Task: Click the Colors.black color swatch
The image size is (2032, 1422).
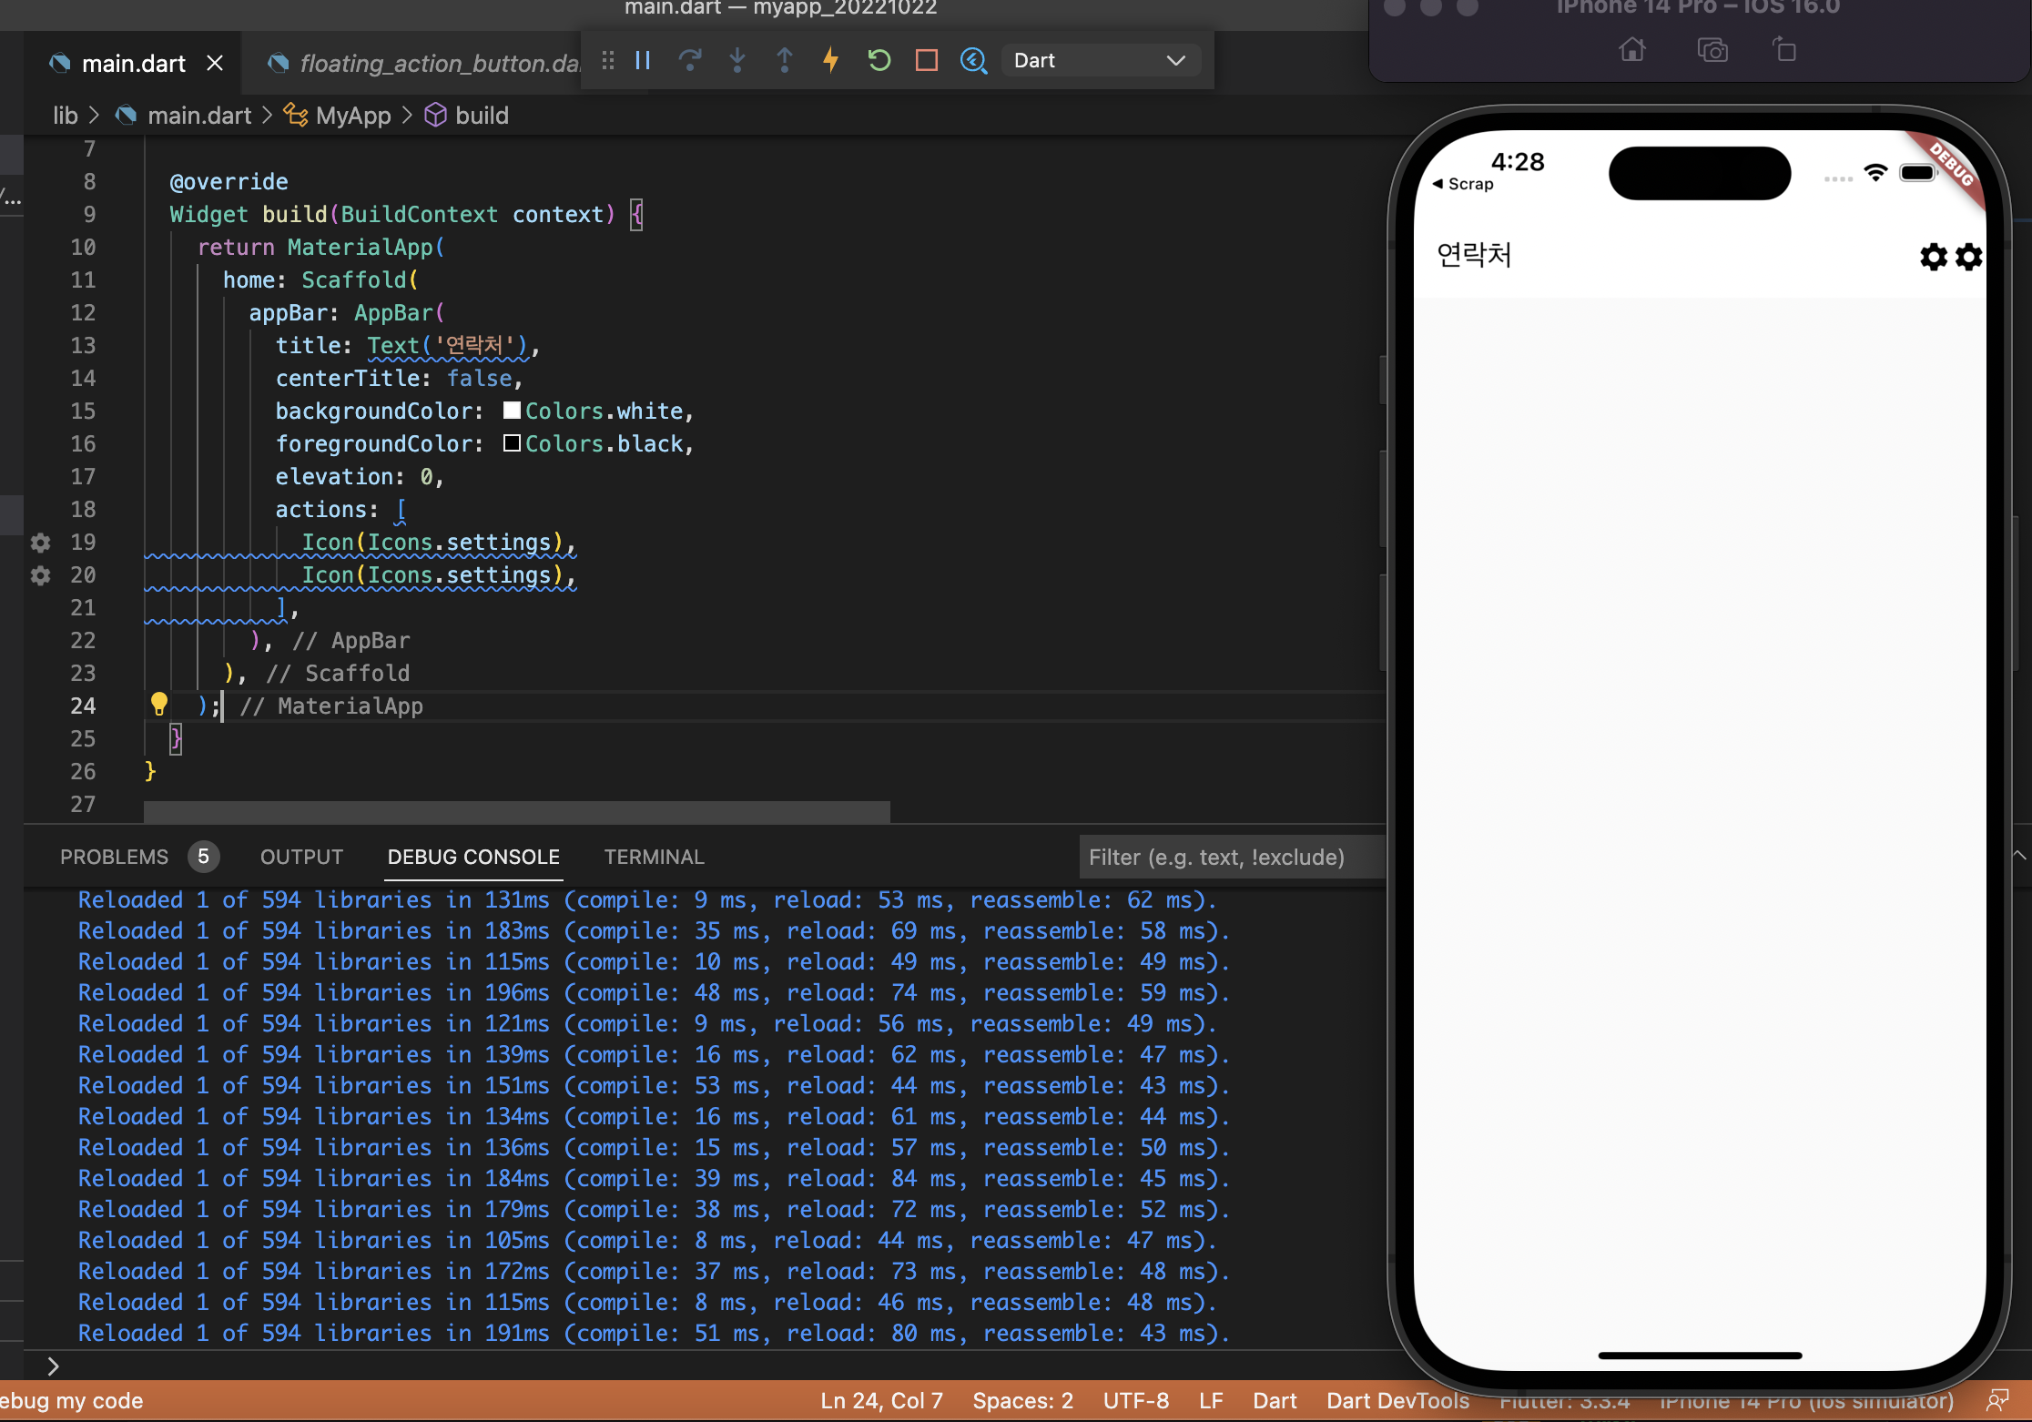Action: pos(512,443)
